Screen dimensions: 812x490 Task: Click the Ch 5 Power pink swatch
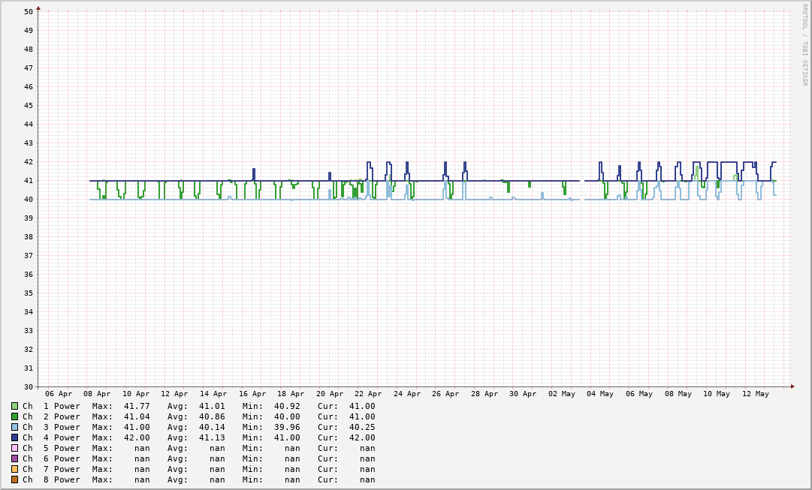coord(14,448)
